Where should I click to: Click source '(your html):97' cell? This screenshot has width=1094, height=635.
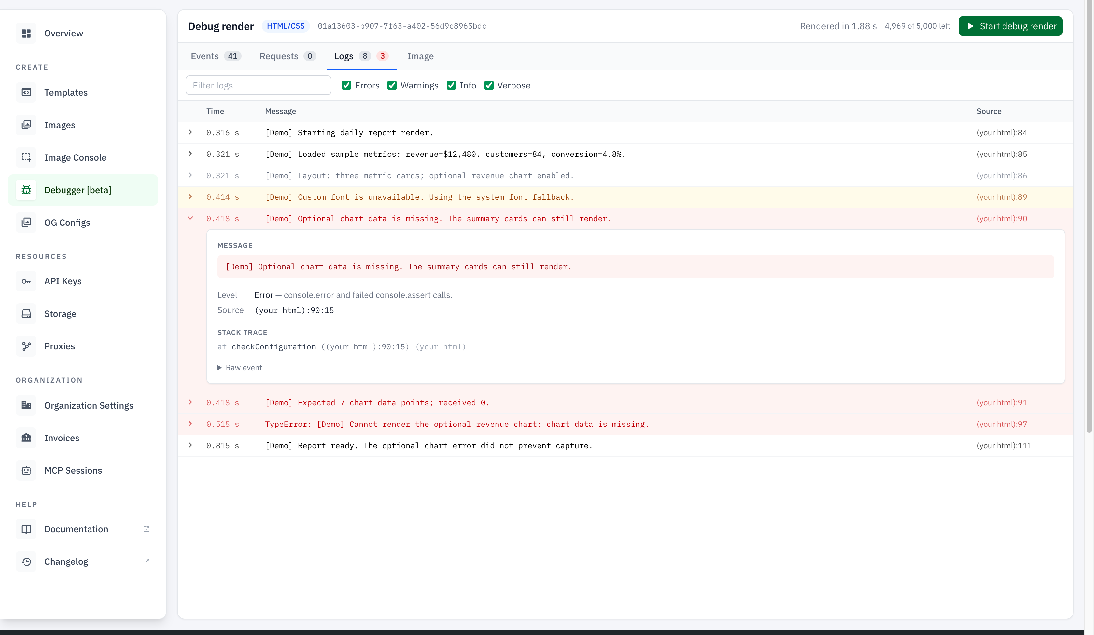[1002, 424]
